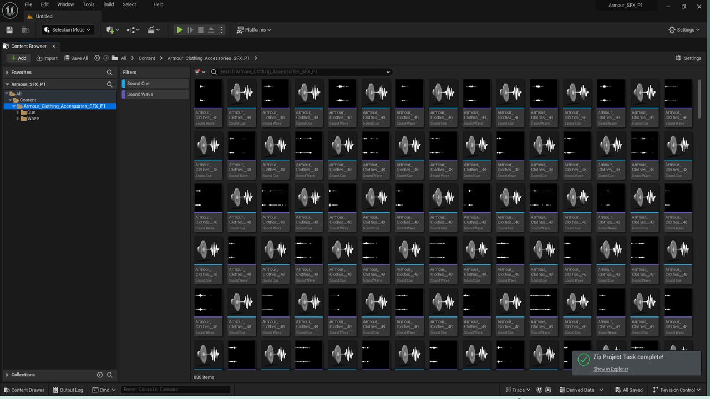Select the Armour_Clothing_Accessories_SFX_P1 folder in tree
The width and height of the screenshot is (710, 399).
click(x=64, y=106)
